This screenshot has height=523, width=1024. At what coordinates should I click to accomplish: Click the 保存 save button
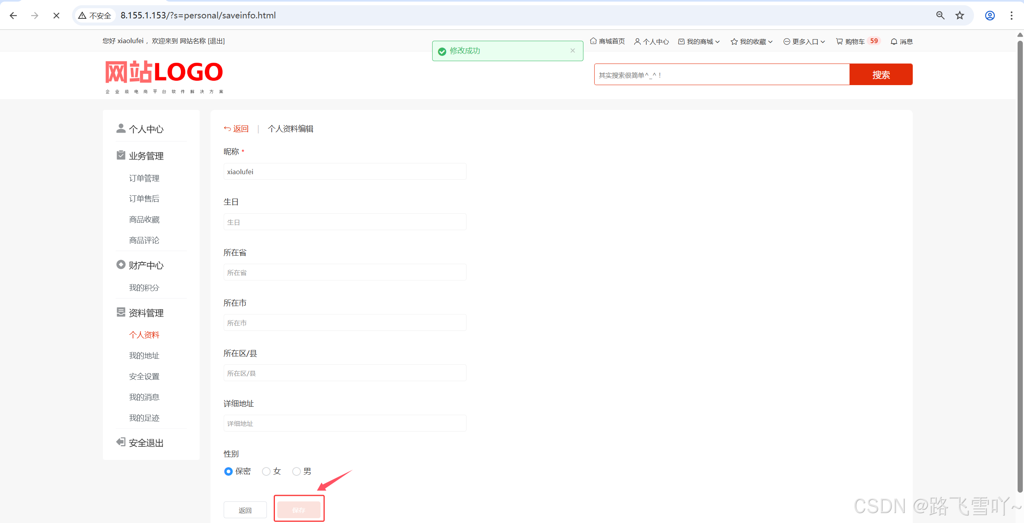[x=299, y=510]
